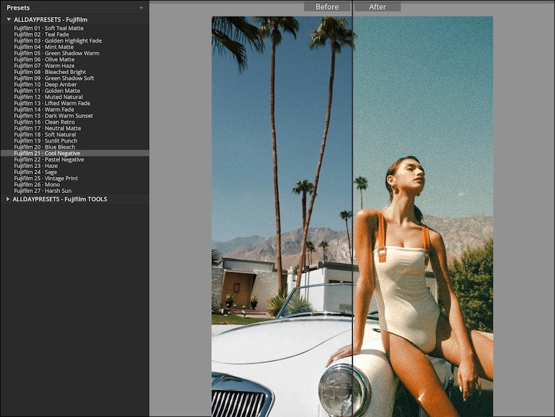555x417 pixels.
Task: Apply Fujifilm 13 · Lifted Warm Fade preset
Action: 52,103
